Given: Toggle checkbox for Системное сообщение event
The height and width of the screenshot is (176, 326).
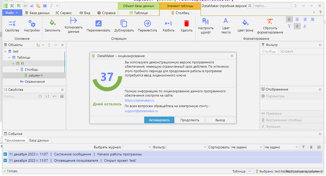Looking at the screenshot, I should [x=5, y=154].
